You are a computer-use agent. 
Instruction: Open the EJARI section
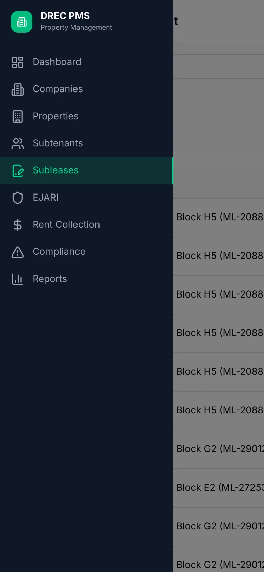click(87, 198)
